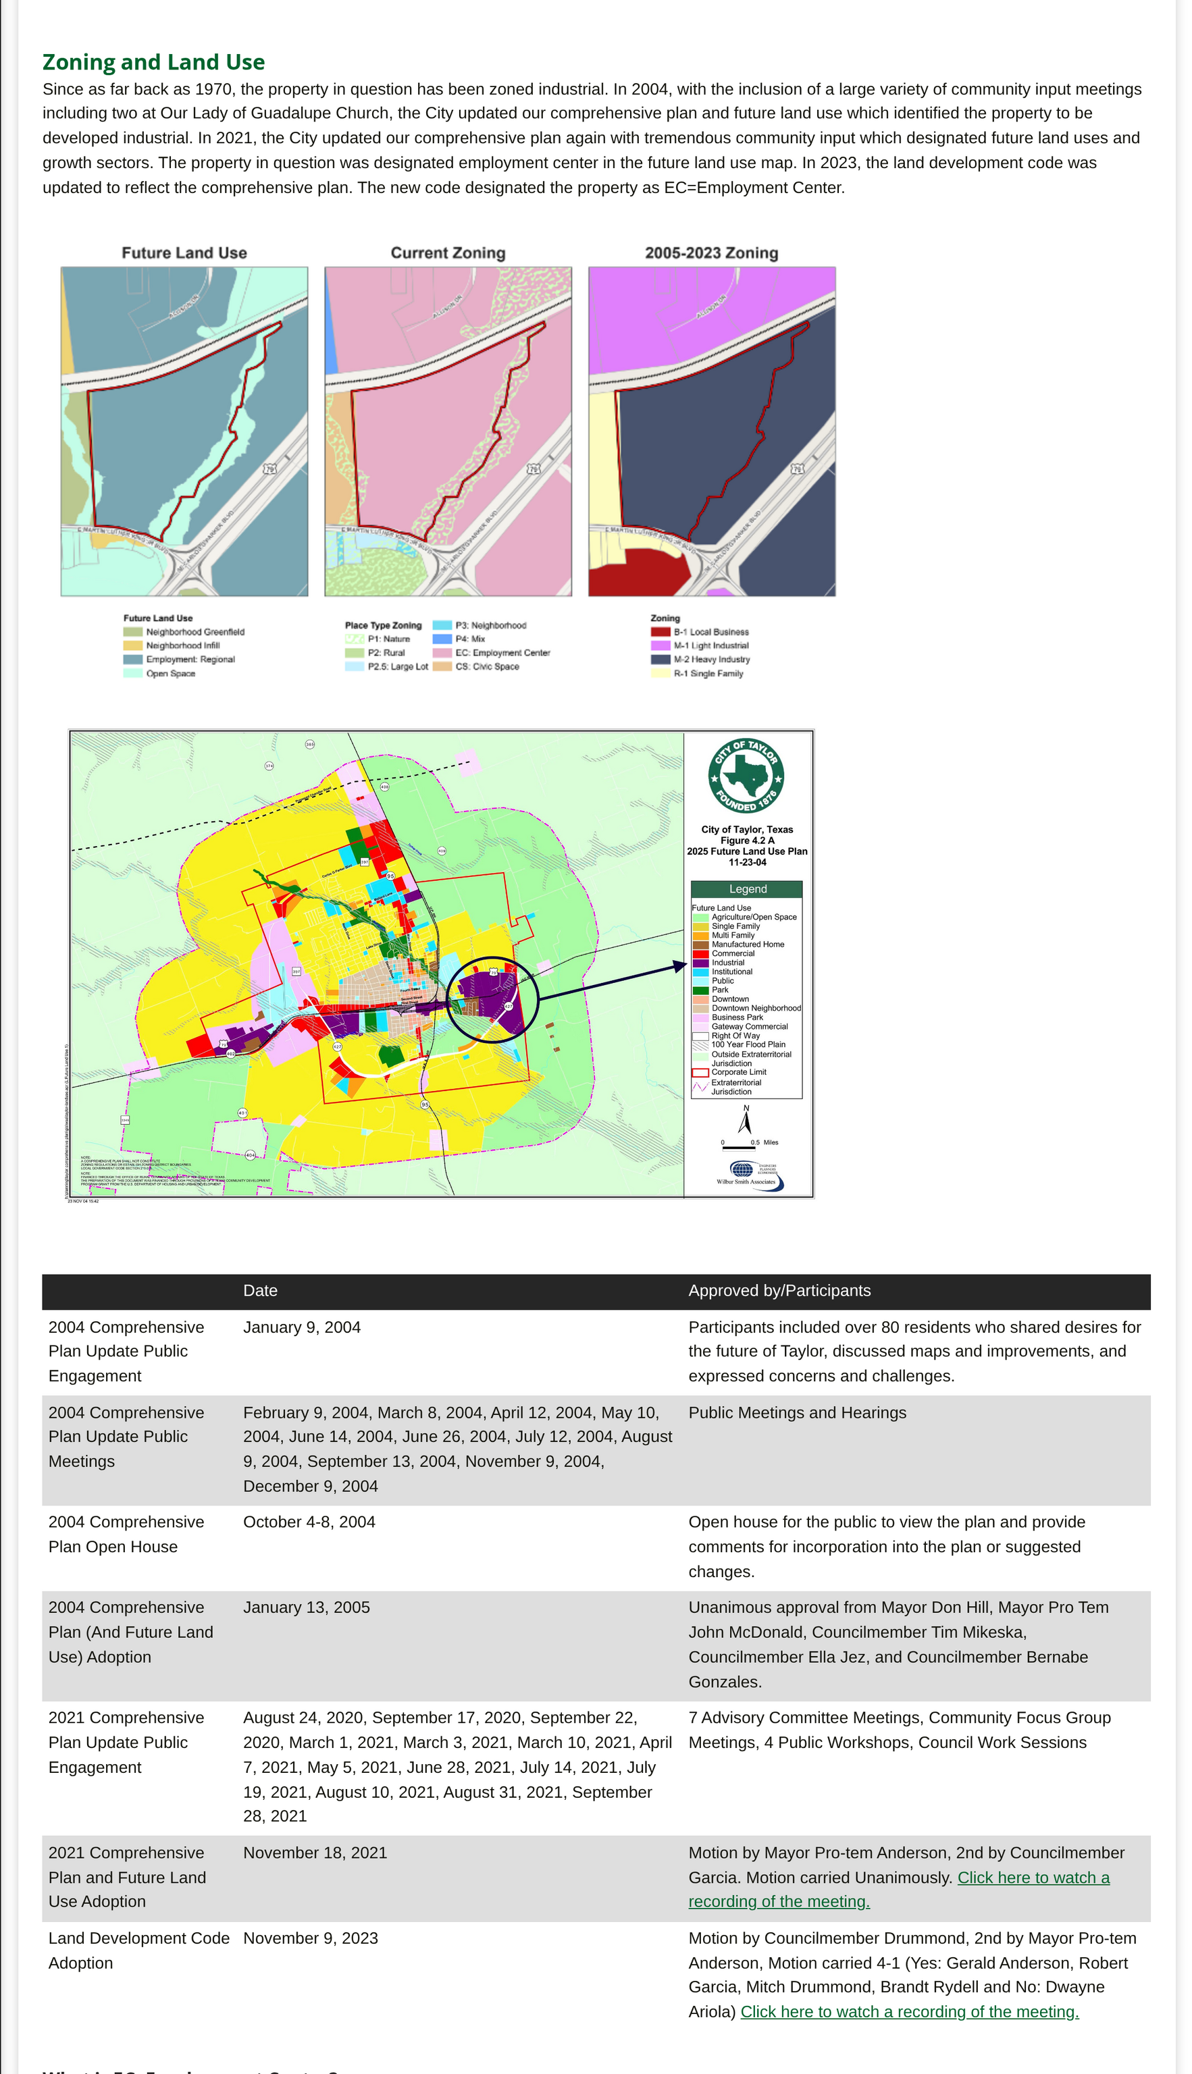Select the 'Zoning and Land Use' heading
The image size is (1192, 2074).
click(154, 62)
